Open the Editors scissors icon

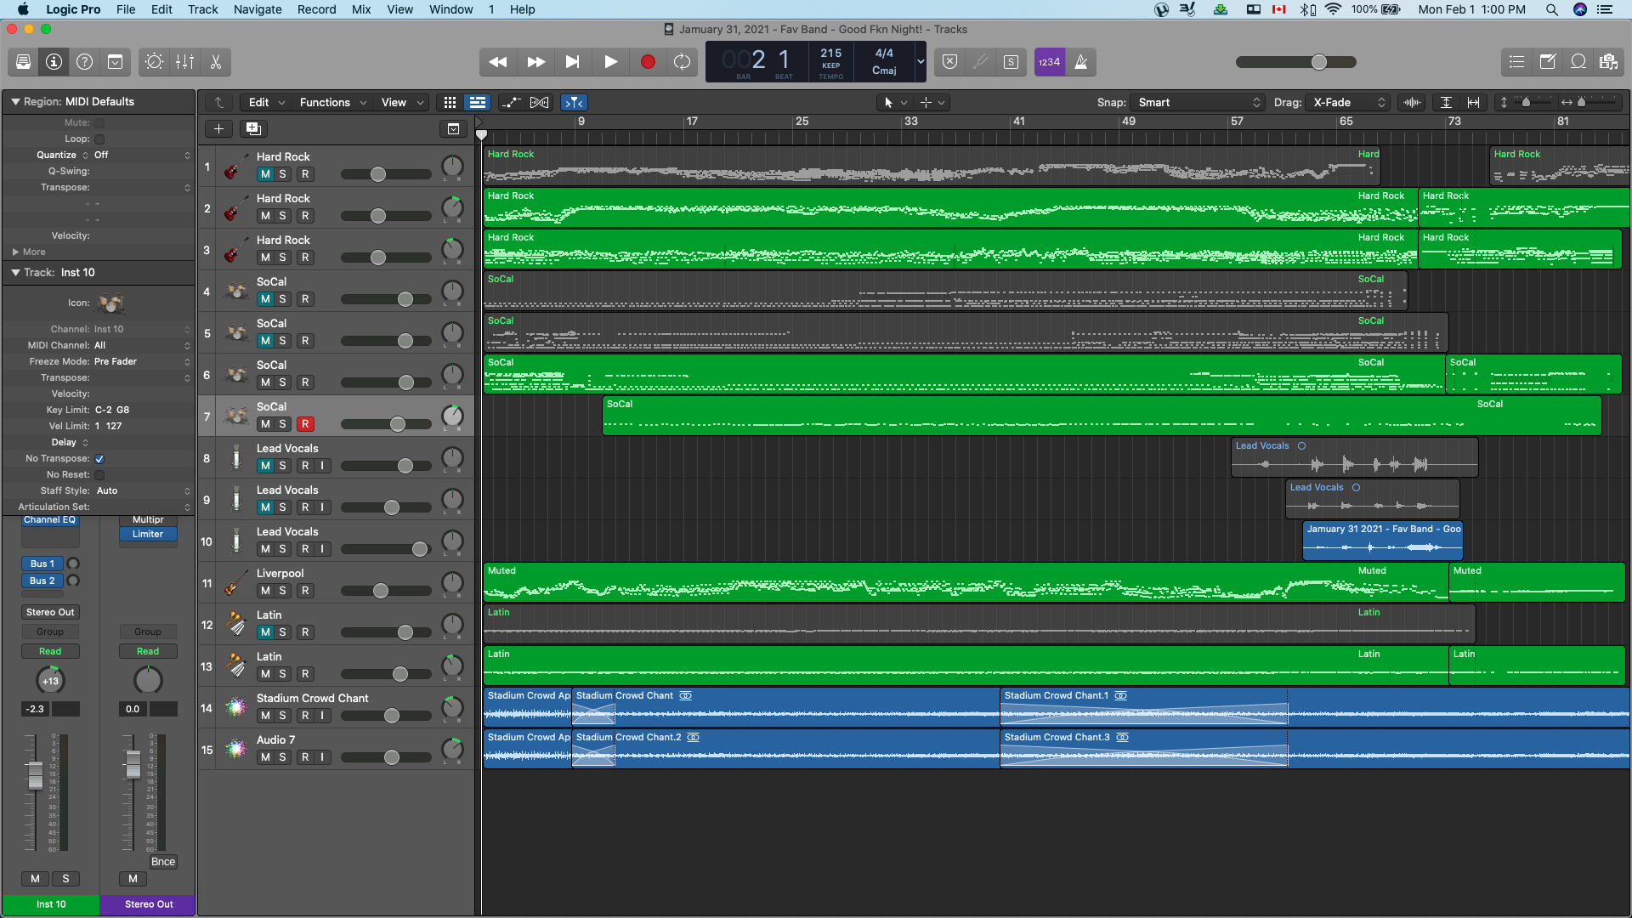click(x=215, y=62)
